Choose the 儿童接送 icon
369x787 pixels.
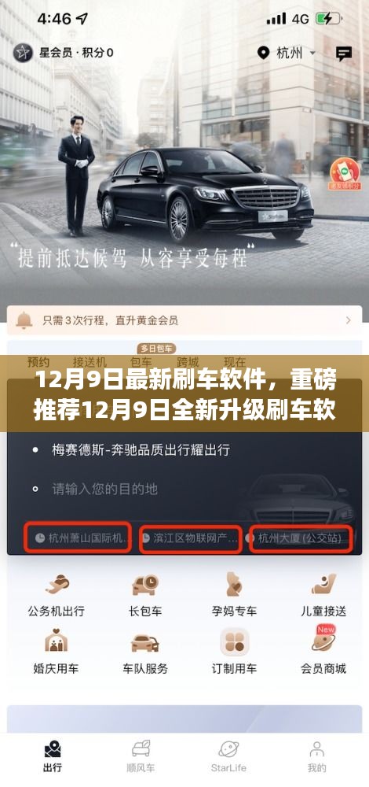[323, 585]
